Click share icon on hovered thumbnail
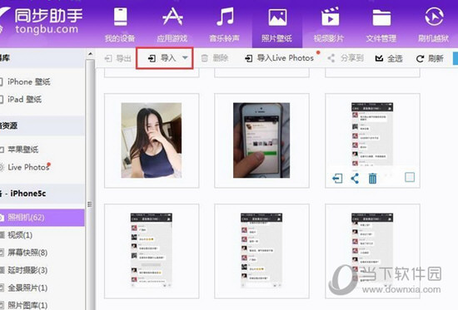The image size is (458, 310). (355, 178)
